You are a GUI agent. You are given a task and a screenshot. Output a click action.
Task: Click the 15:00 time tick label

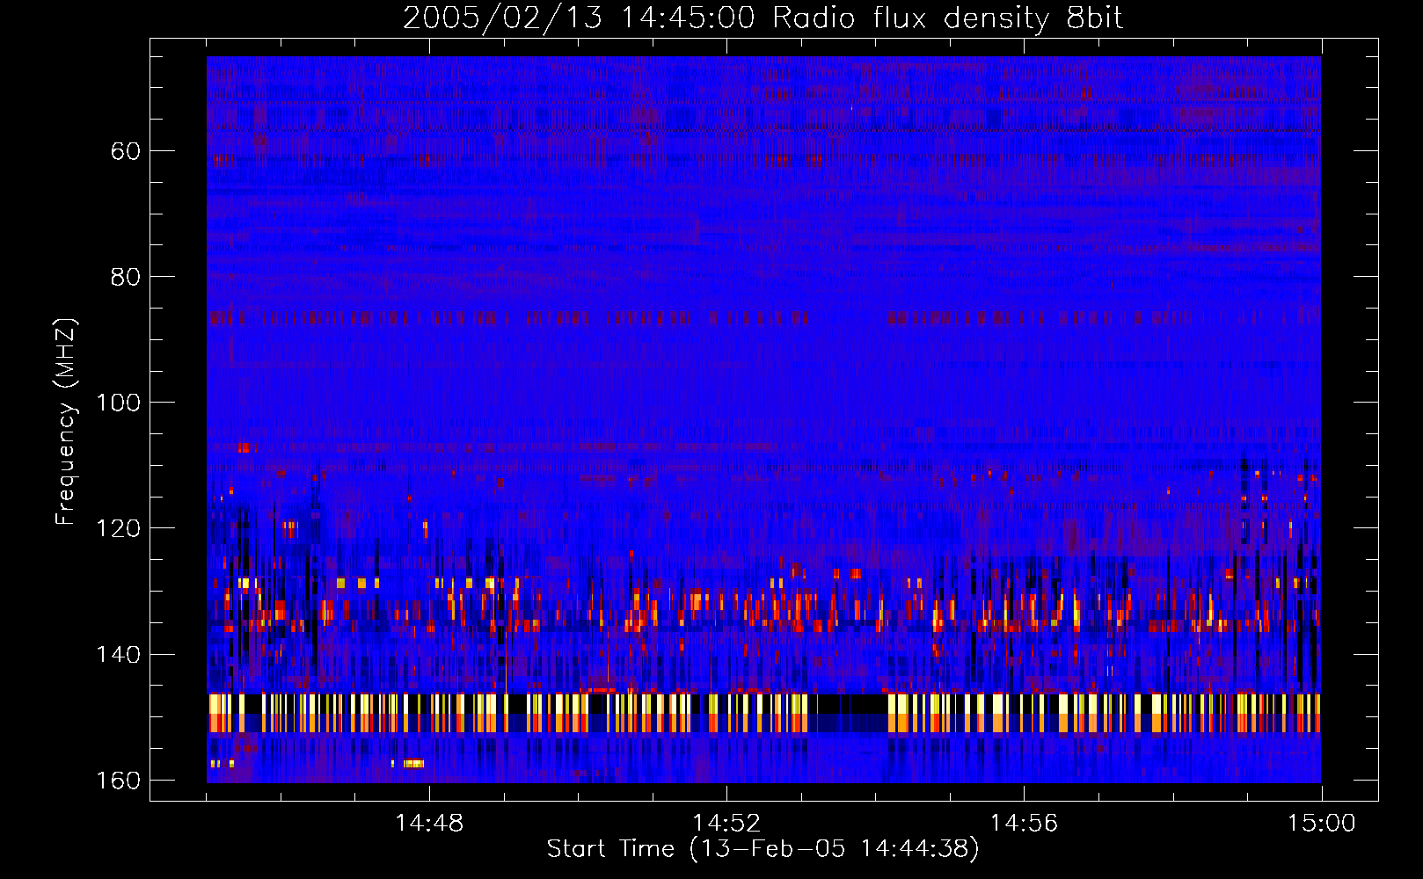tap(1321, 824)
